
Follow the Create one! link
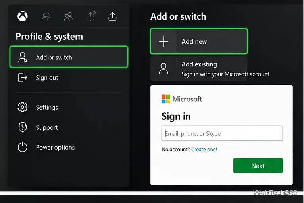click(x=204, y=150)
